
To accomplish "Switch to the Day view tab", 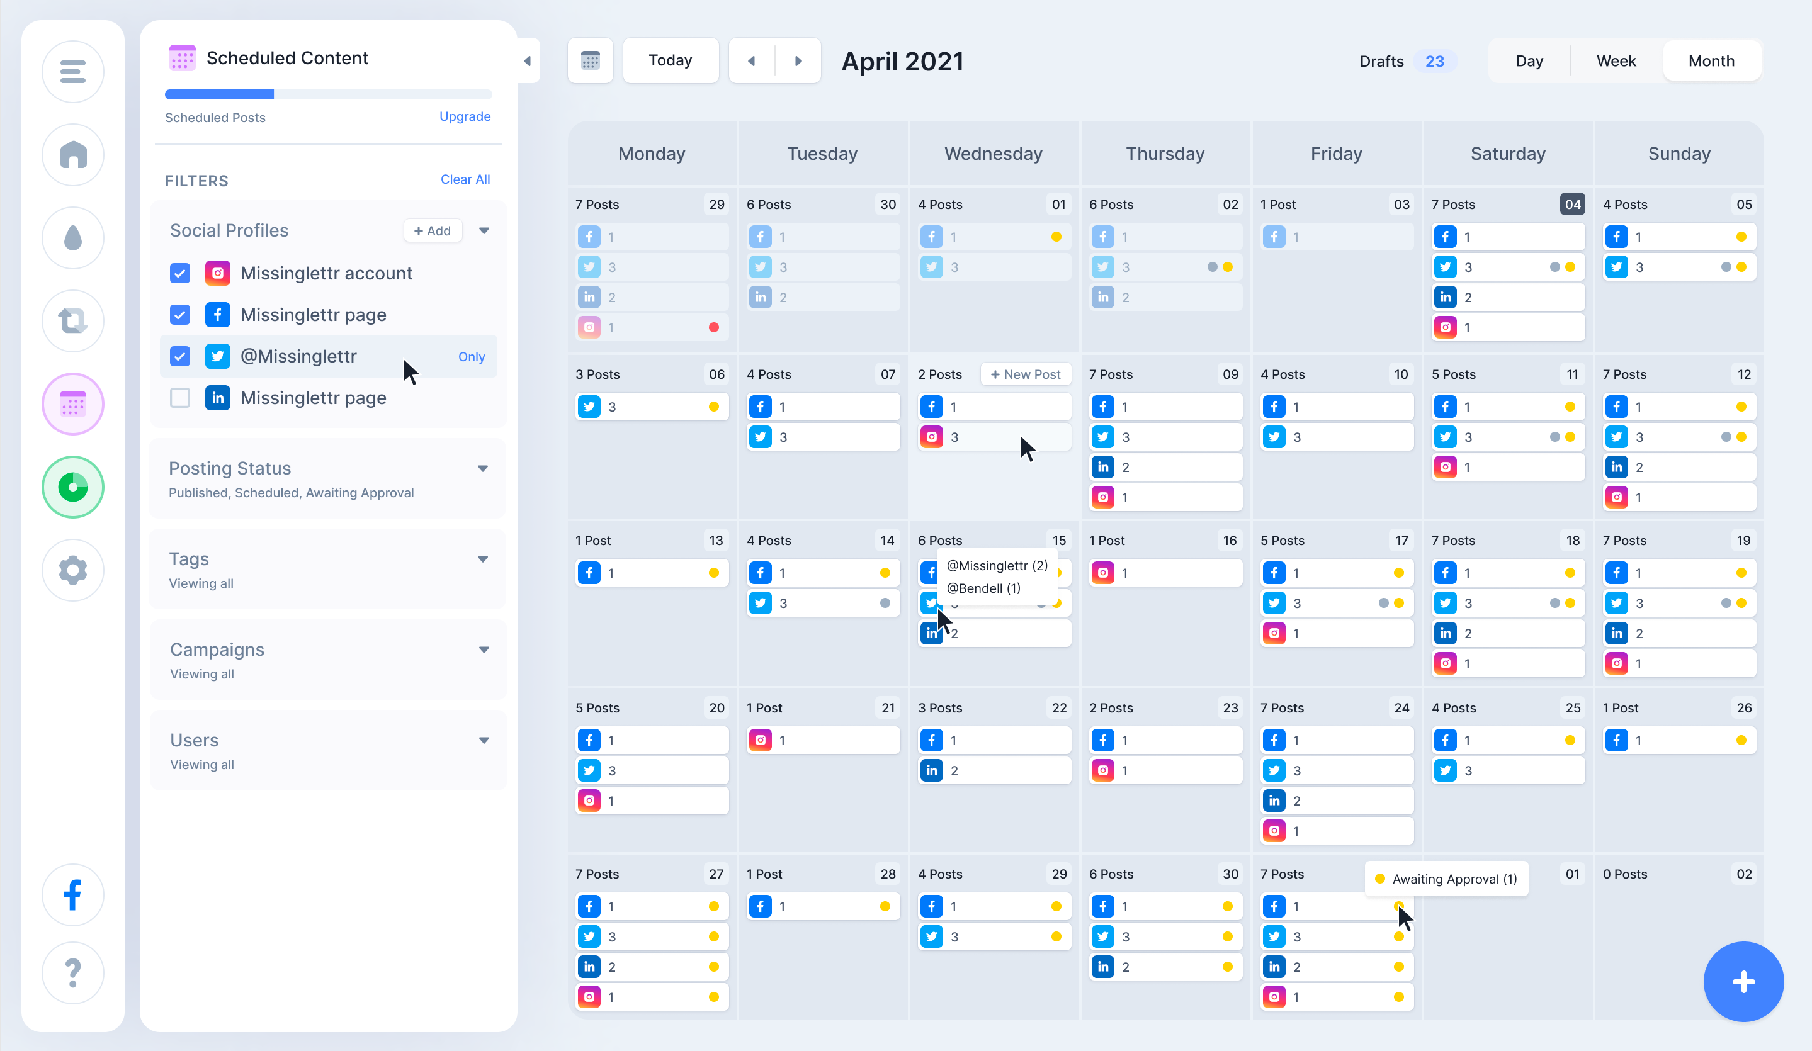I will click(1529, 60).
